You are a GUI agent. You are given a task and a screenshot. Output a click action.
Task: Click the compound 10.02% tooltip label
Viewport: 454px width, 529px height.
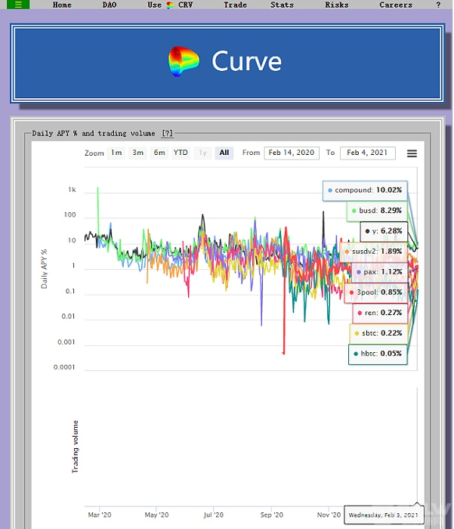click(x=365, y=190)
